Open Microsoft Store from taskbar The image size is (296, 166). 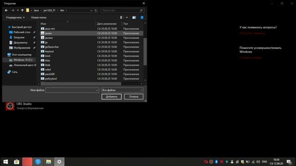click(17, 162)
